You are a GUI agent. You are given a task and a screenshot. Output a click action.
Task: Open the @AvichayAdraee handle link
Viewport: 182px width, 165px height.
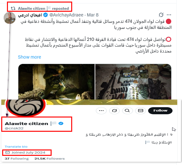(66, 15)
